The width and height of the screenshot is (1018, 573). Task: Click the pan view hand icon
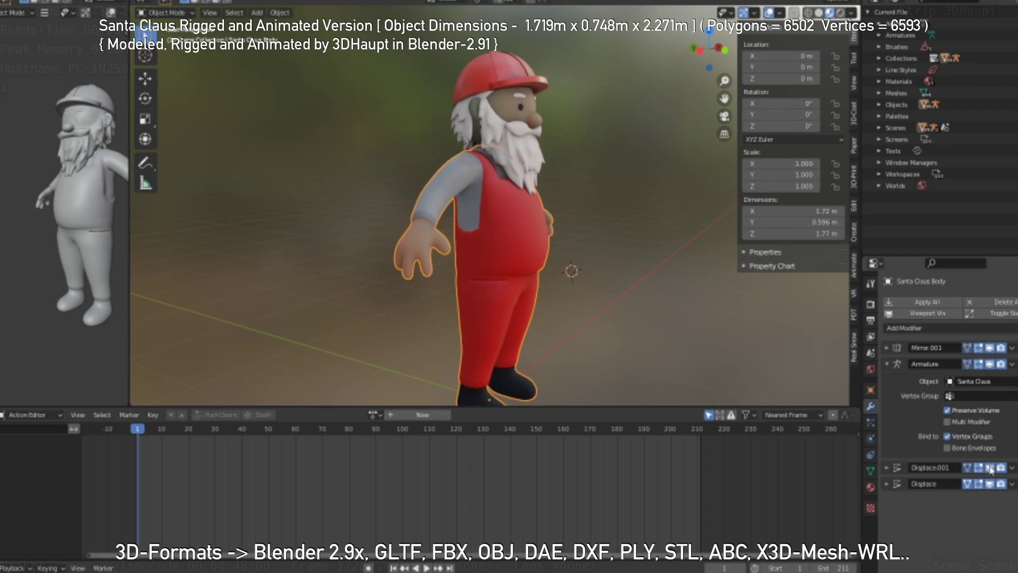pyautogui.click(x=724, y=98)
